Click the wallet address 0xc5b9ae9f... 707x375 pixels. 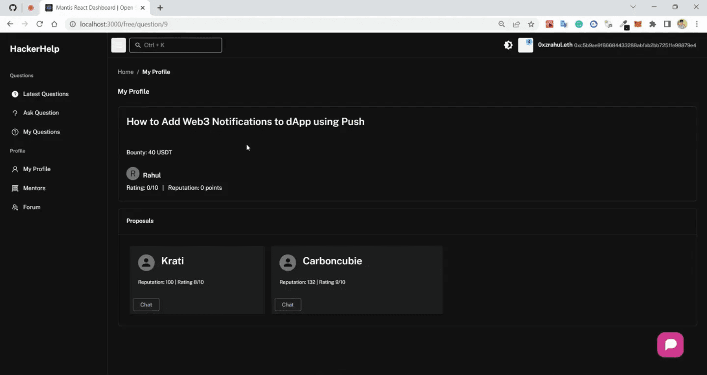[635, 45]
